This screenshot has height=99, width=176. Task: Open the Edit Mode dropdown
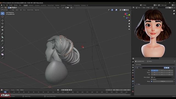click(x=6, y=10)
